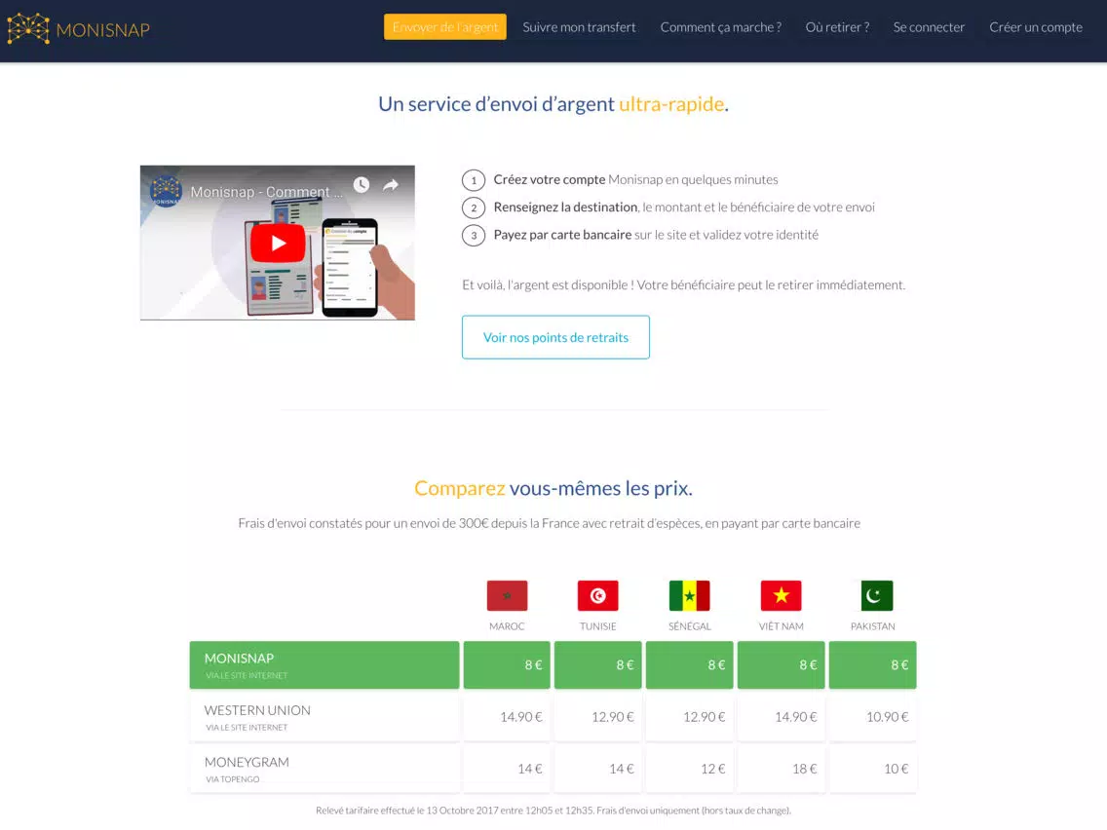This screenshot has height=830, width=1107.
Task: Click the Monisnap logo icon
Action: click(28, 29)
